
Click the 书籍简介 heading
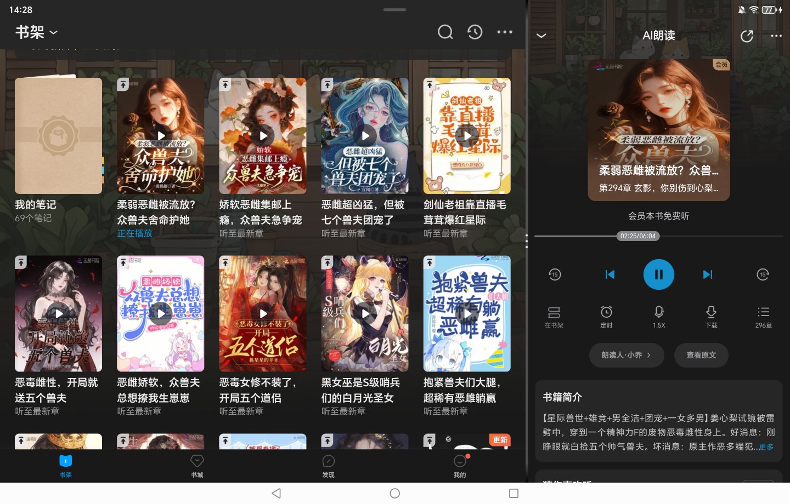click(562, 397)
